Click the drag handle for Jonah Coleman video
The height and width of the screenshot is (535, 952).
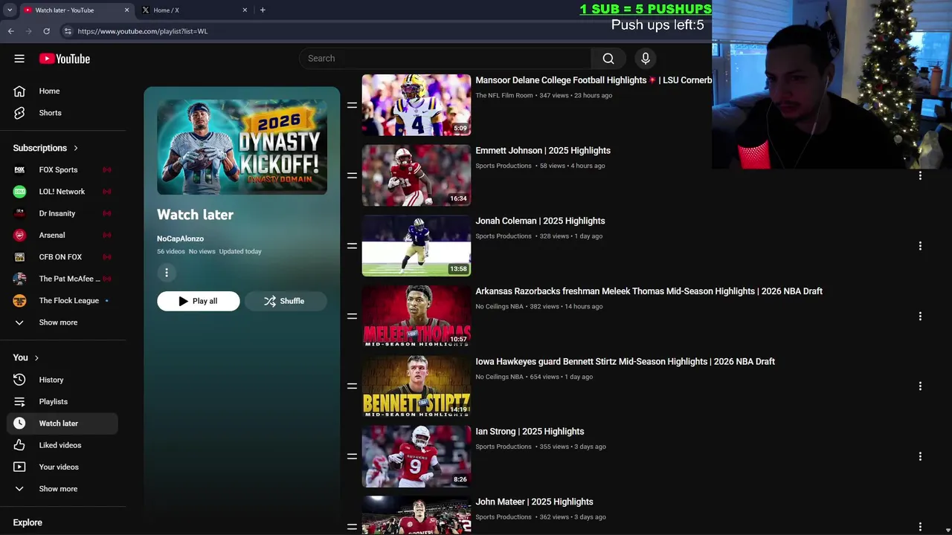click(x=352, y=246)
